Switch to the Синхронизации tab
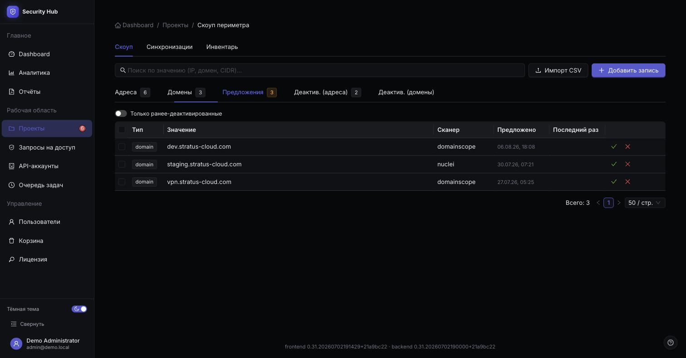This screenshot has height=358, width=686. (x=170, y=47)
